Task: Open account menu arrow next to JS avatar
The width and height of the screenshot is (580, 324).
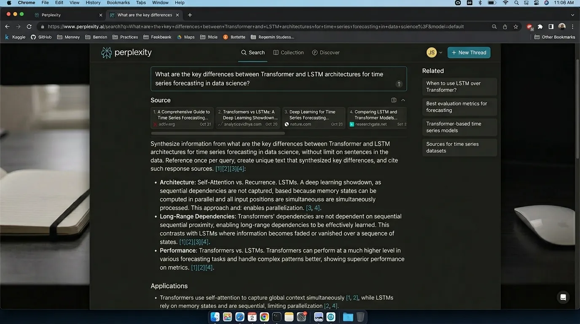Action: (441, 53)
